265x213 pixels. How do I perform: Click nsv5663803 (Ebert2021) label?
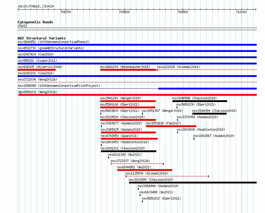(x=120, y=111)
